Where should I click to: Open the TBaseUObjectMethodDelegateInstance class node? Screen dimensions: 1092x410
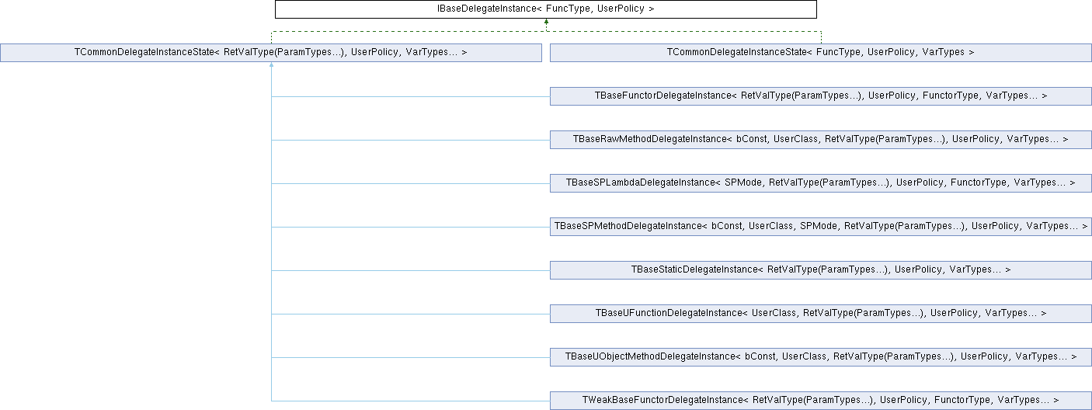[x=820, y=357]
